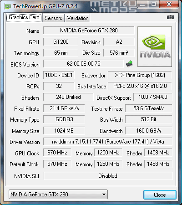Image resolution: width=182 pixels, height=205 pixels.
Task: Click the 160.0 GB/s bandwidth field
Action: (149, 131)
